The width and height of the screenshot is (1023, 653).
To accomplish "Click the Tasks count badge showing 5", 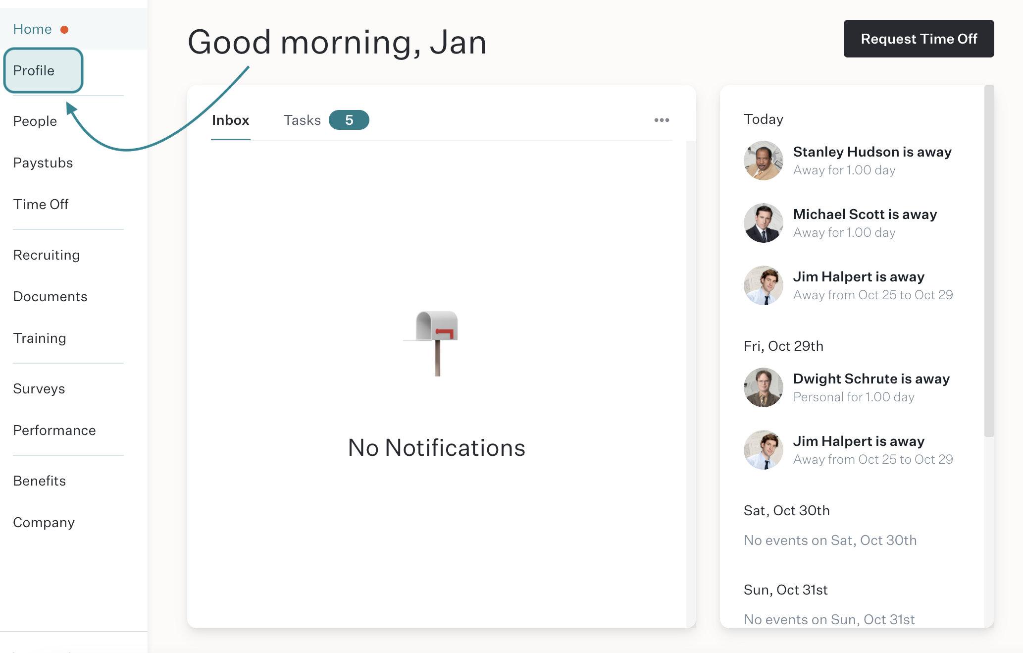I will coord(349,120).
